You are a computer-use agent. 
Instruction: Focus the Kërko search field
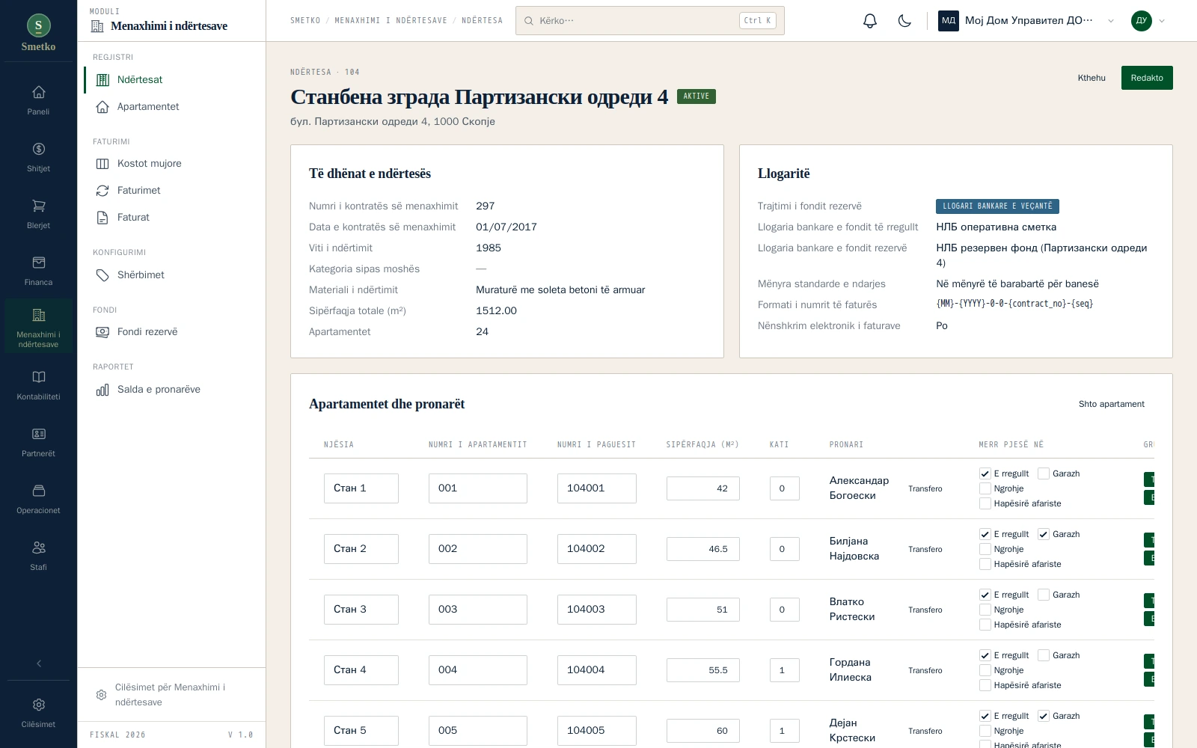[649, 21]
